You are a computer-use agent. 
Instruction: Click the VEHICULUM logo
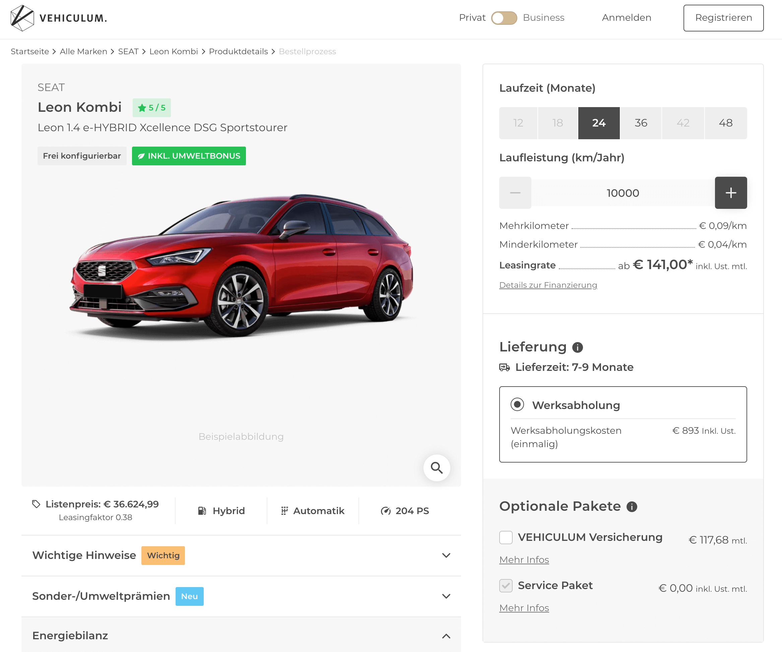click(59, 18)
